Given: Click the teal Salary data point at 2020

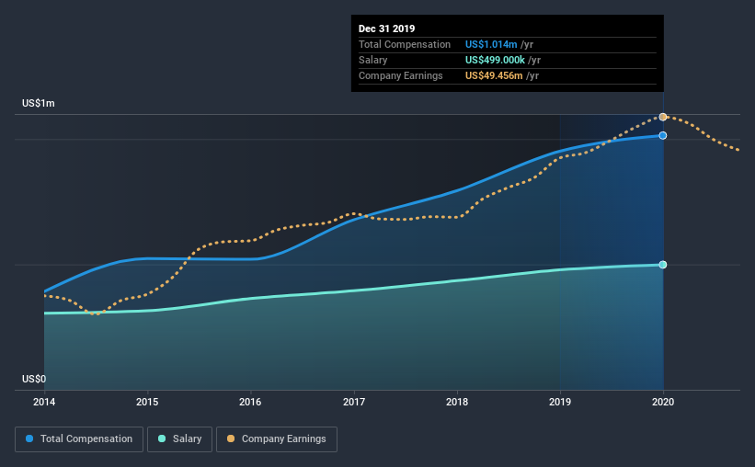Looking at the screenshot, I should 663,265.
